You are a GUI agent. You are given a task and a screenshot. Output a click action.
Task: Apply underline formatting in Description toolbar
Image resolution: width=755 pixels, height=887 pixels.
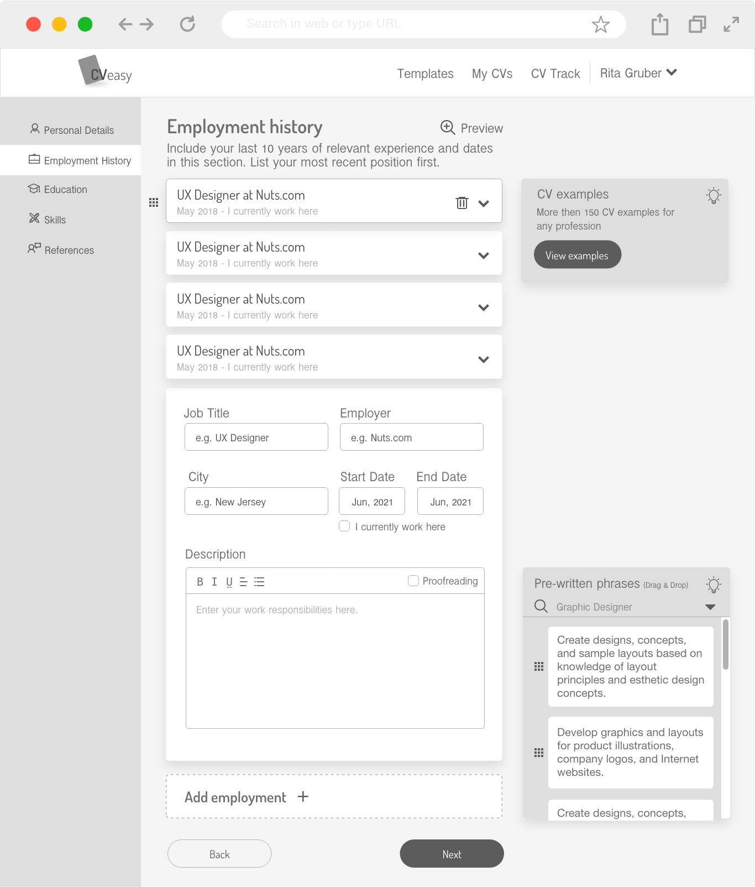click(x=229, y=582)
